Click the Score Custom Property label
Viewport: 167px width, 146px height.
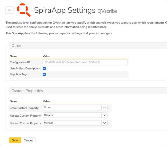coord(25,108)
